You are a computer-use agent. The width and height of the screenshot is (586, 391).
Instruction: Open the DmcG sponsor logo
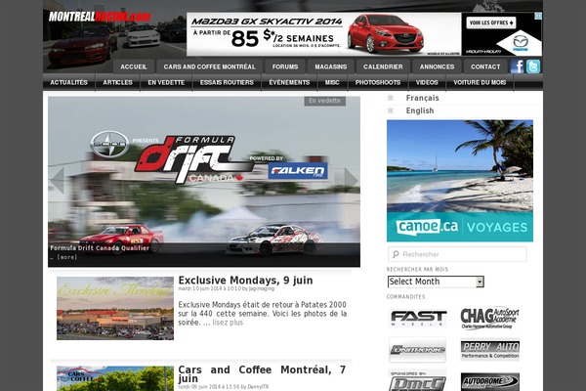[x=417, y=380]
